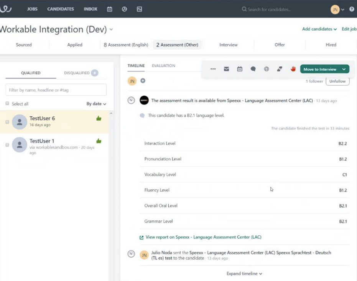Click the JN user avatar in header
The width and height of the screenshot is (357, 281).
click(335, 9)
